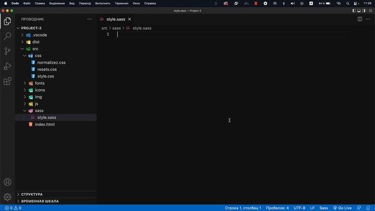375x211 pixels.
Task: Open notifications bell in status bar
Action: pos(368,208)
